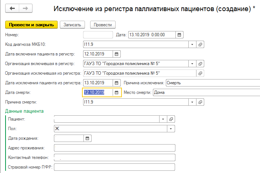
Task: Click the 'Провести и закрыть' button
Action: click(x=31, y=24)
